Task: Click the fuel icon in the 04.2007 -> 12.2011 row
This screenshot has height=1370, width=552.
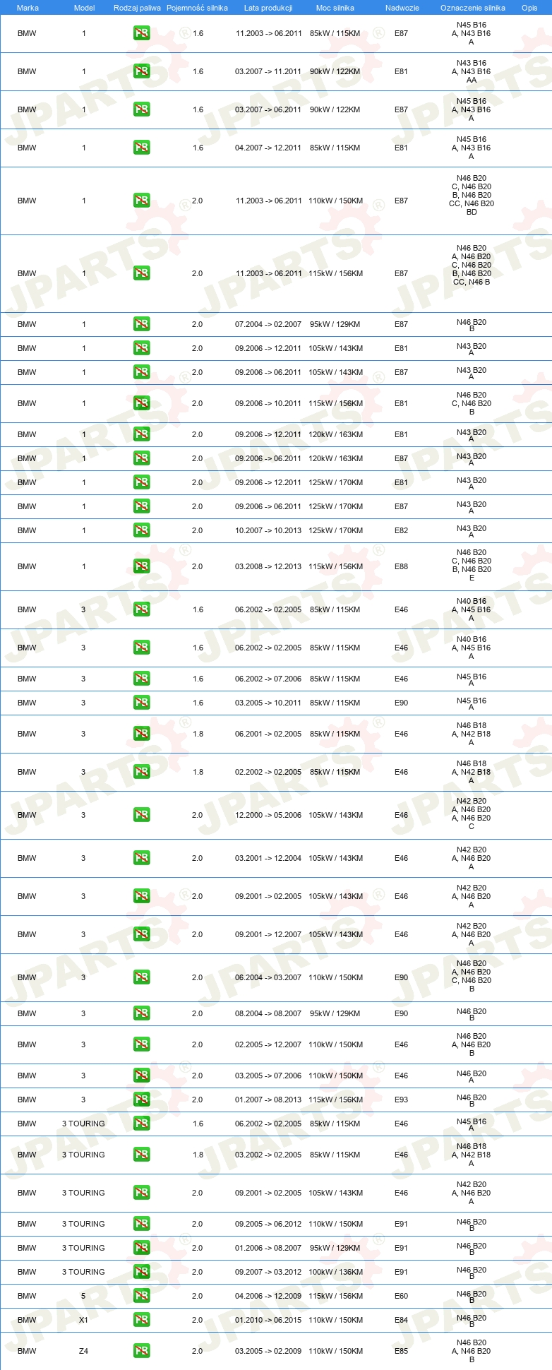Action: coord(142,148)
